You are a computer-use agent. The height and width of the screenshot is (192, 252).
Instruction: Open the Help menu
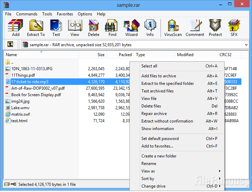click(x=101, y=14)
